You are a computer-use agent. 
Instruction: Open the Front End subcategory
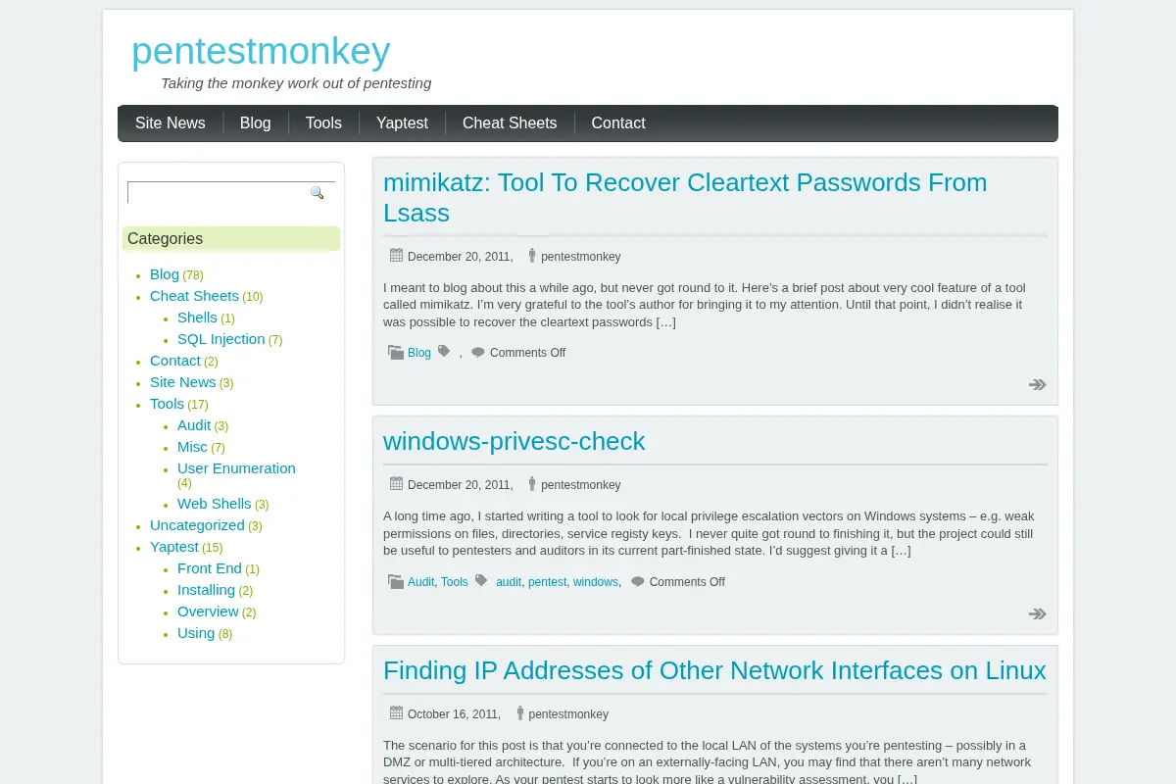(210, 568)
